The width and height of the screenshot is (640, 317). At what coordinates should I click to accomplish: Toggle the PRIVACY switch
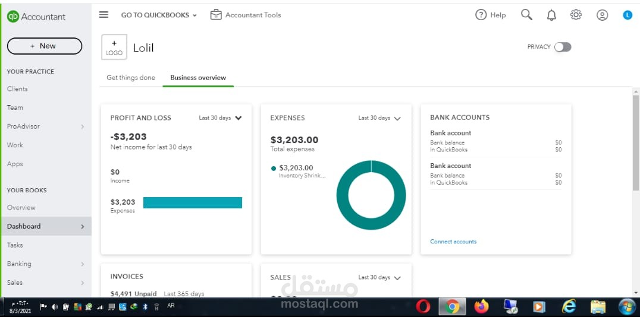click(563, 47)
